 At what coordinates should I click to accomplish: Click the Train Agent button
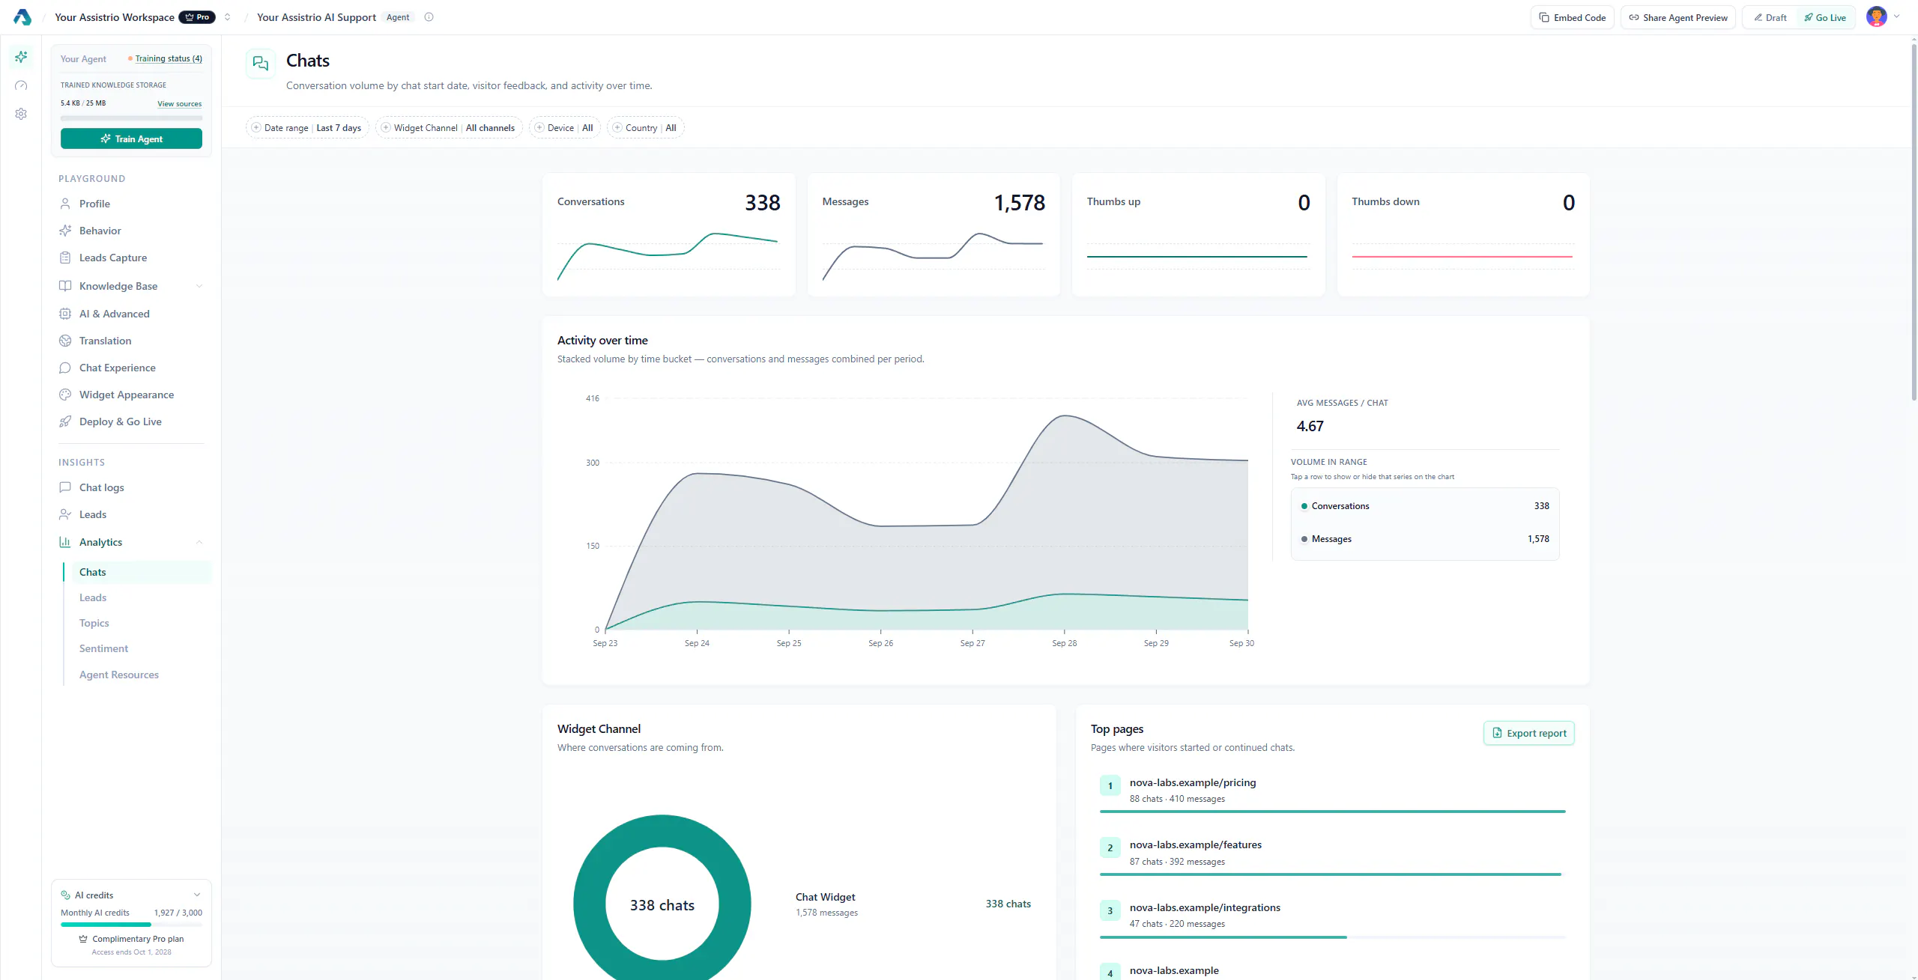[x=131, y=139]
